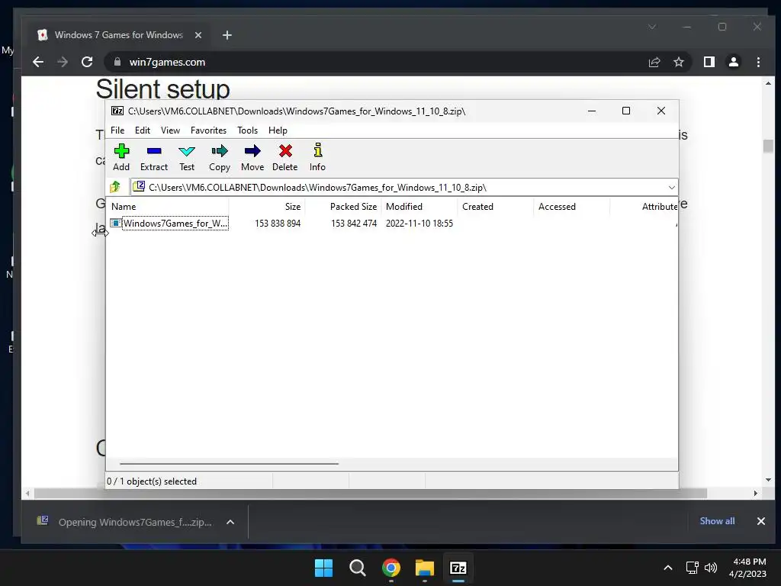Go back in Chrome browser
The width and height of the screenshot is (781, 586).
point(38,62)
